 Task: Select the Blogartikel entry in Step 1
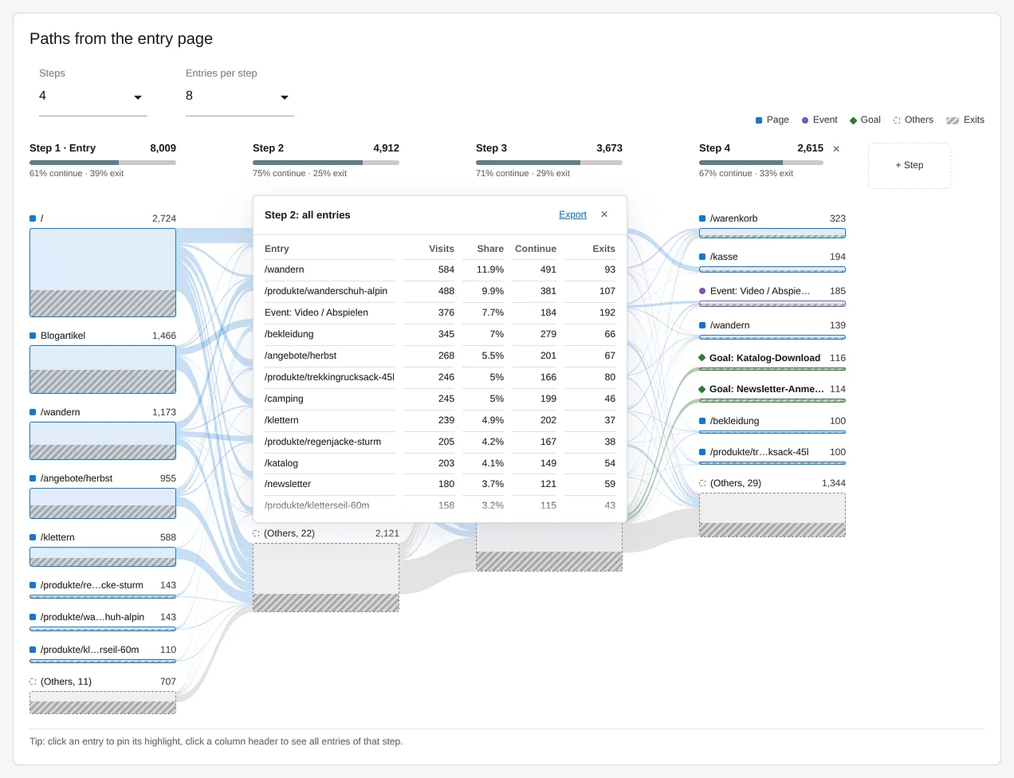click(x=103, y=369)
